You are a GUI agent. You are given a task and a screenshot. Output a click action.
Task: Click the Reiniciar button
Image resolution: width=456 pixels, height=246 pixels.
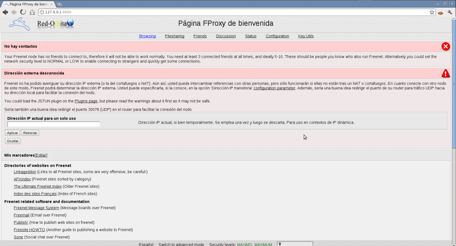[x=30, y=133]
